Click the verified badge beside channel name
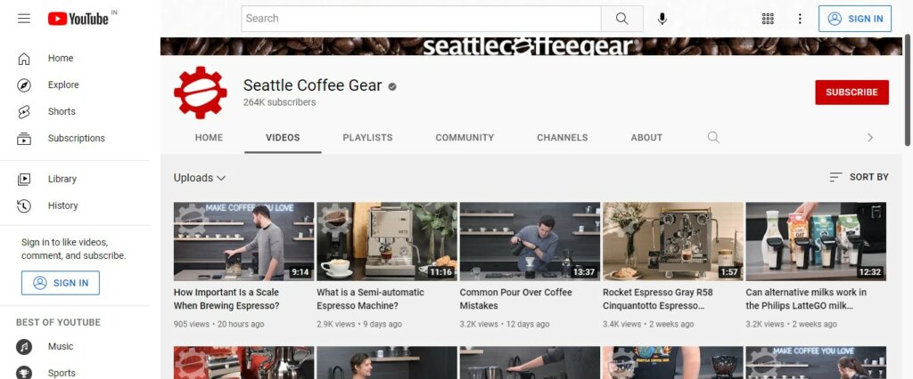The width and height of the screenshot is (913, 379). 392,86
